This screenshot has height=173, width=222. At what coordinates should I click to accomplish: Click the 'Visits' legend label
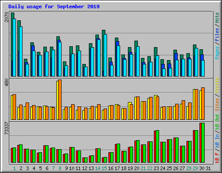click(x=217, y=85)
